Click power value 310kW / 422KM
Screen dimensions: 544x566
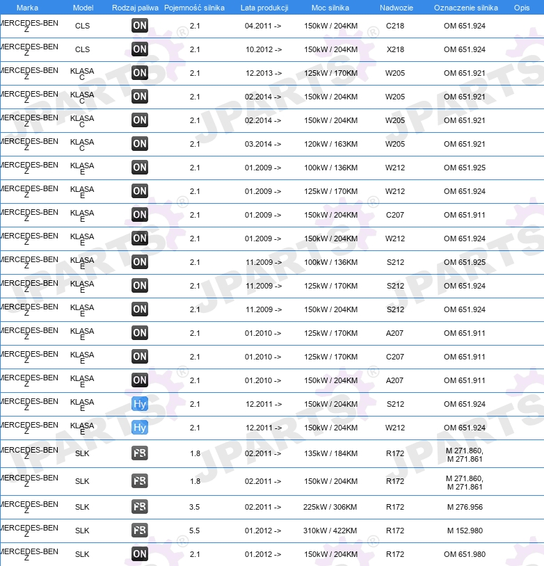(330, 531)
